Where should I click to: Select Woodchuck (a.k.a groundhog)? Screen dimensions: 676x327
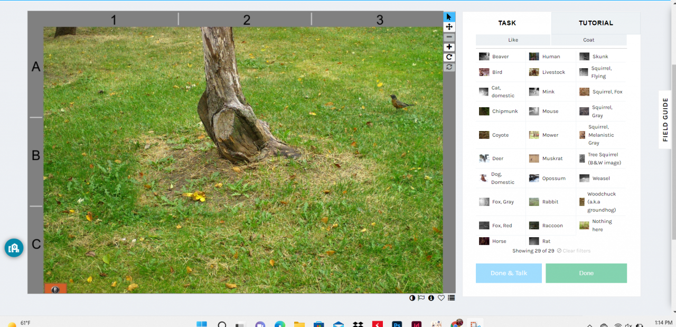(x=601, y=202)
